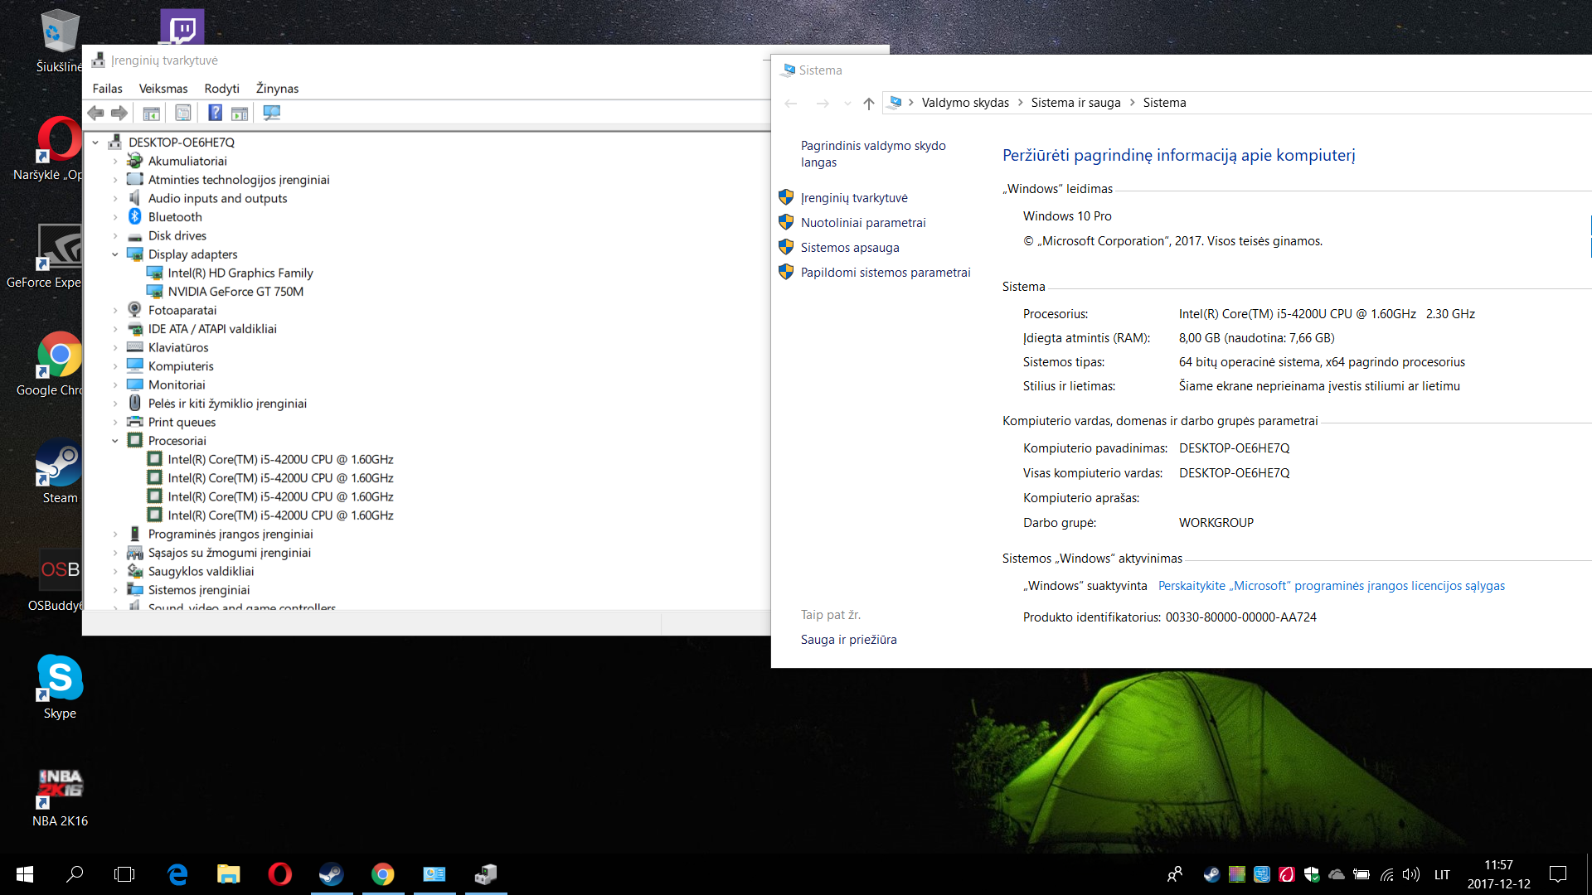Click the show/hide console tree toolbar icon
The width and height of the screenshot is (1592, 895).
point(151,113)
